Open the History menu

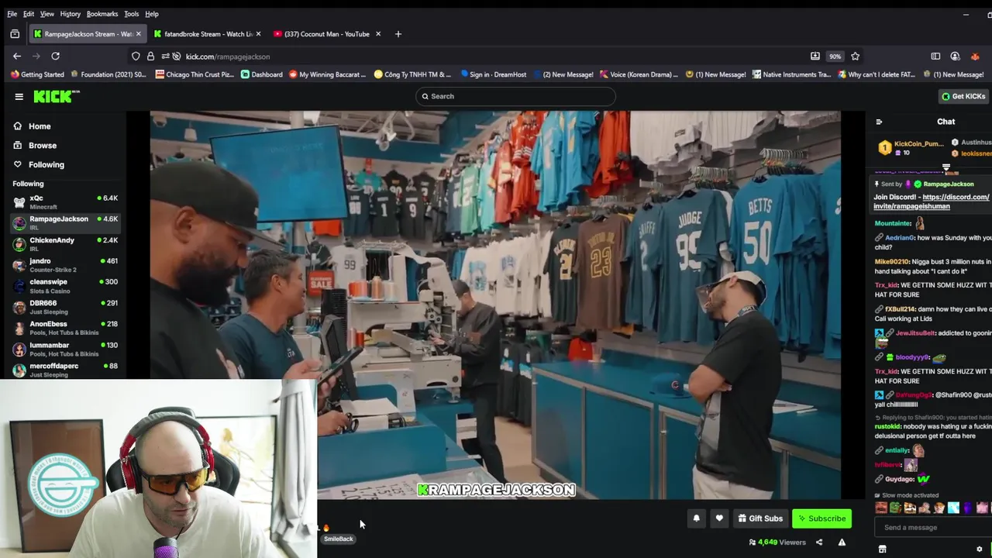[70, 14]
